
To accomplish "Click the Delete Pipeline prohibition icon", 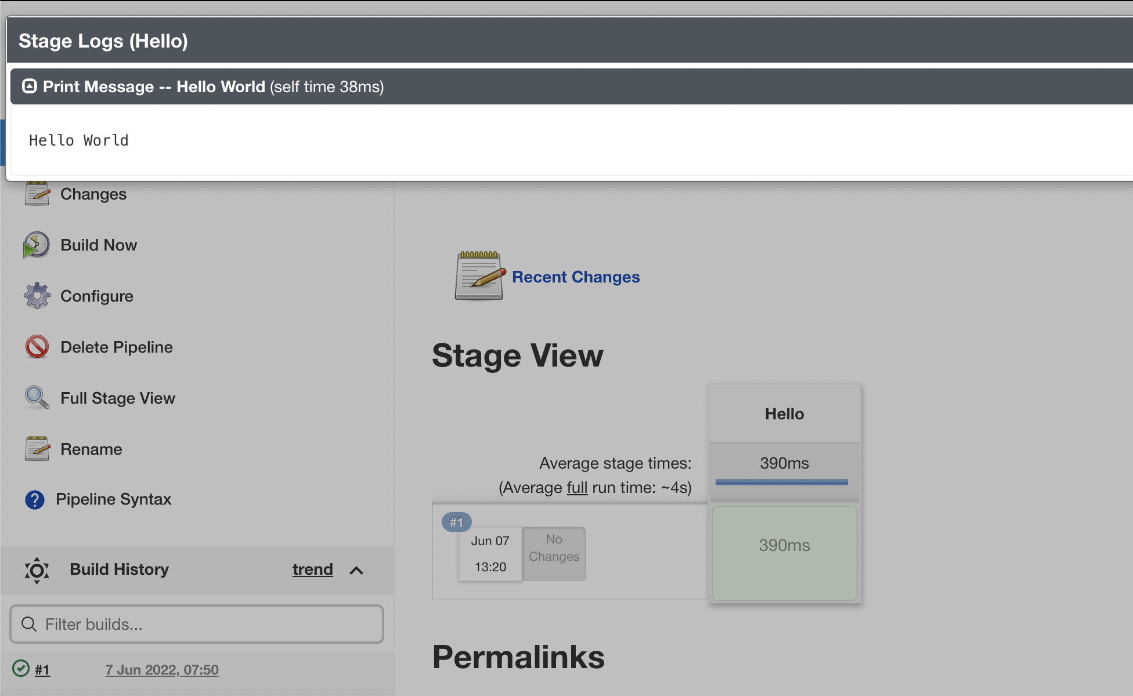I will 37,347.
